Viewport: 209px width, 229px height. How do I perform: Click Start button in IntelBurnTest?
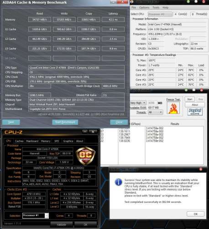point(190,99)
